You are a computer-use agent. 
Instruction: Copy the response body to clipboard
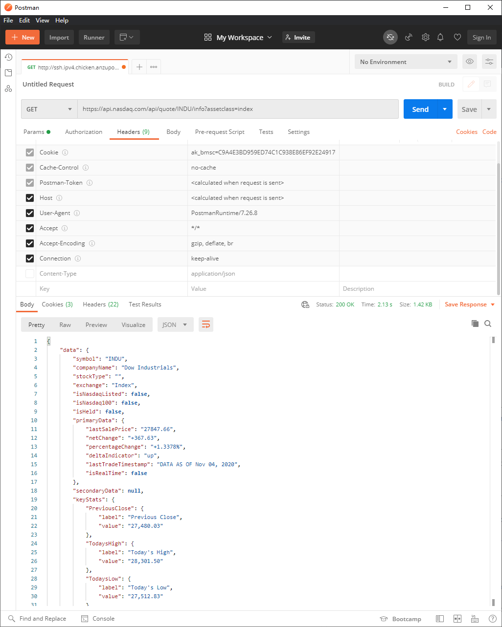coord(475,324)
